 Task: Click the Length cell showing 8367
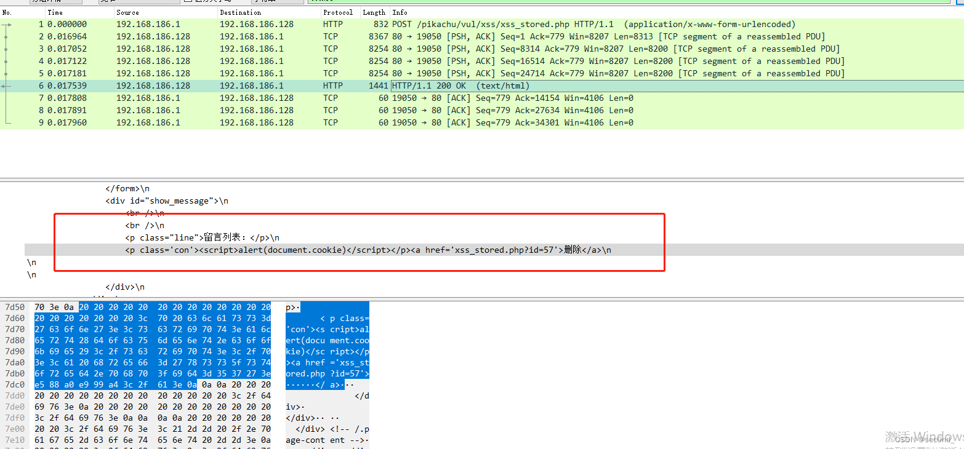[x=379, y=37]
